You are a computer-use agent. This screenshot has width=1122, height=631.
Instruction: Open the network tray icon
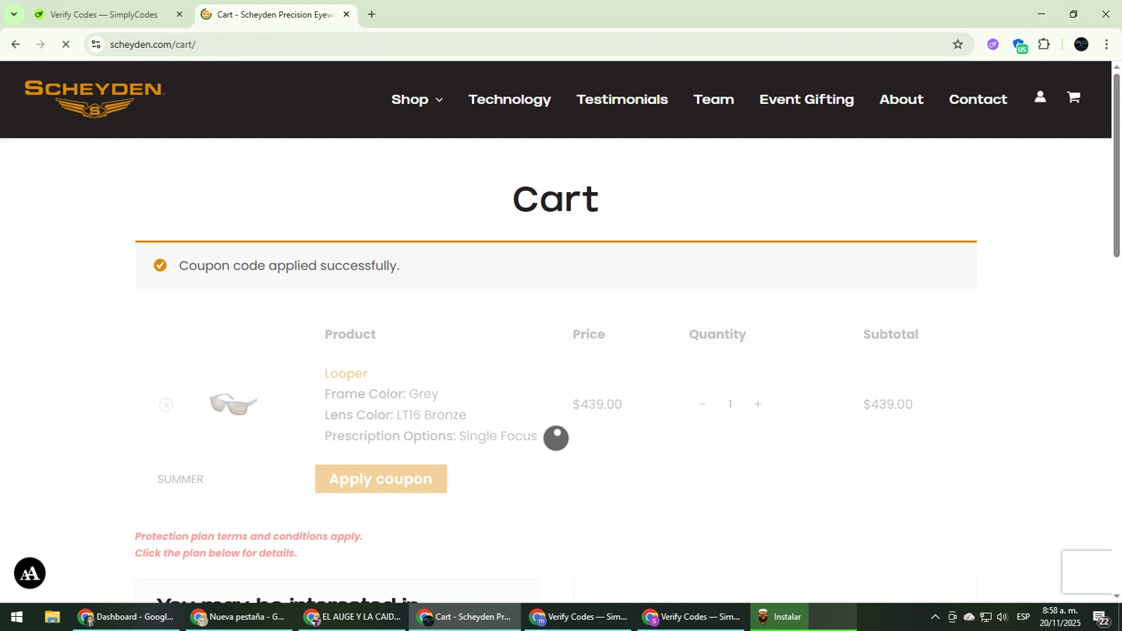pos(986,617)
